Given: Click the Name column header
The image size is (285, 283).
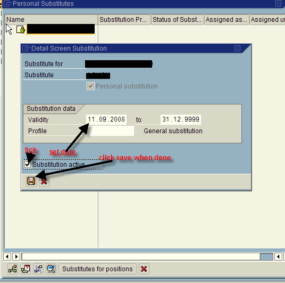Looking at the screenshot, I should pos(51,20).
